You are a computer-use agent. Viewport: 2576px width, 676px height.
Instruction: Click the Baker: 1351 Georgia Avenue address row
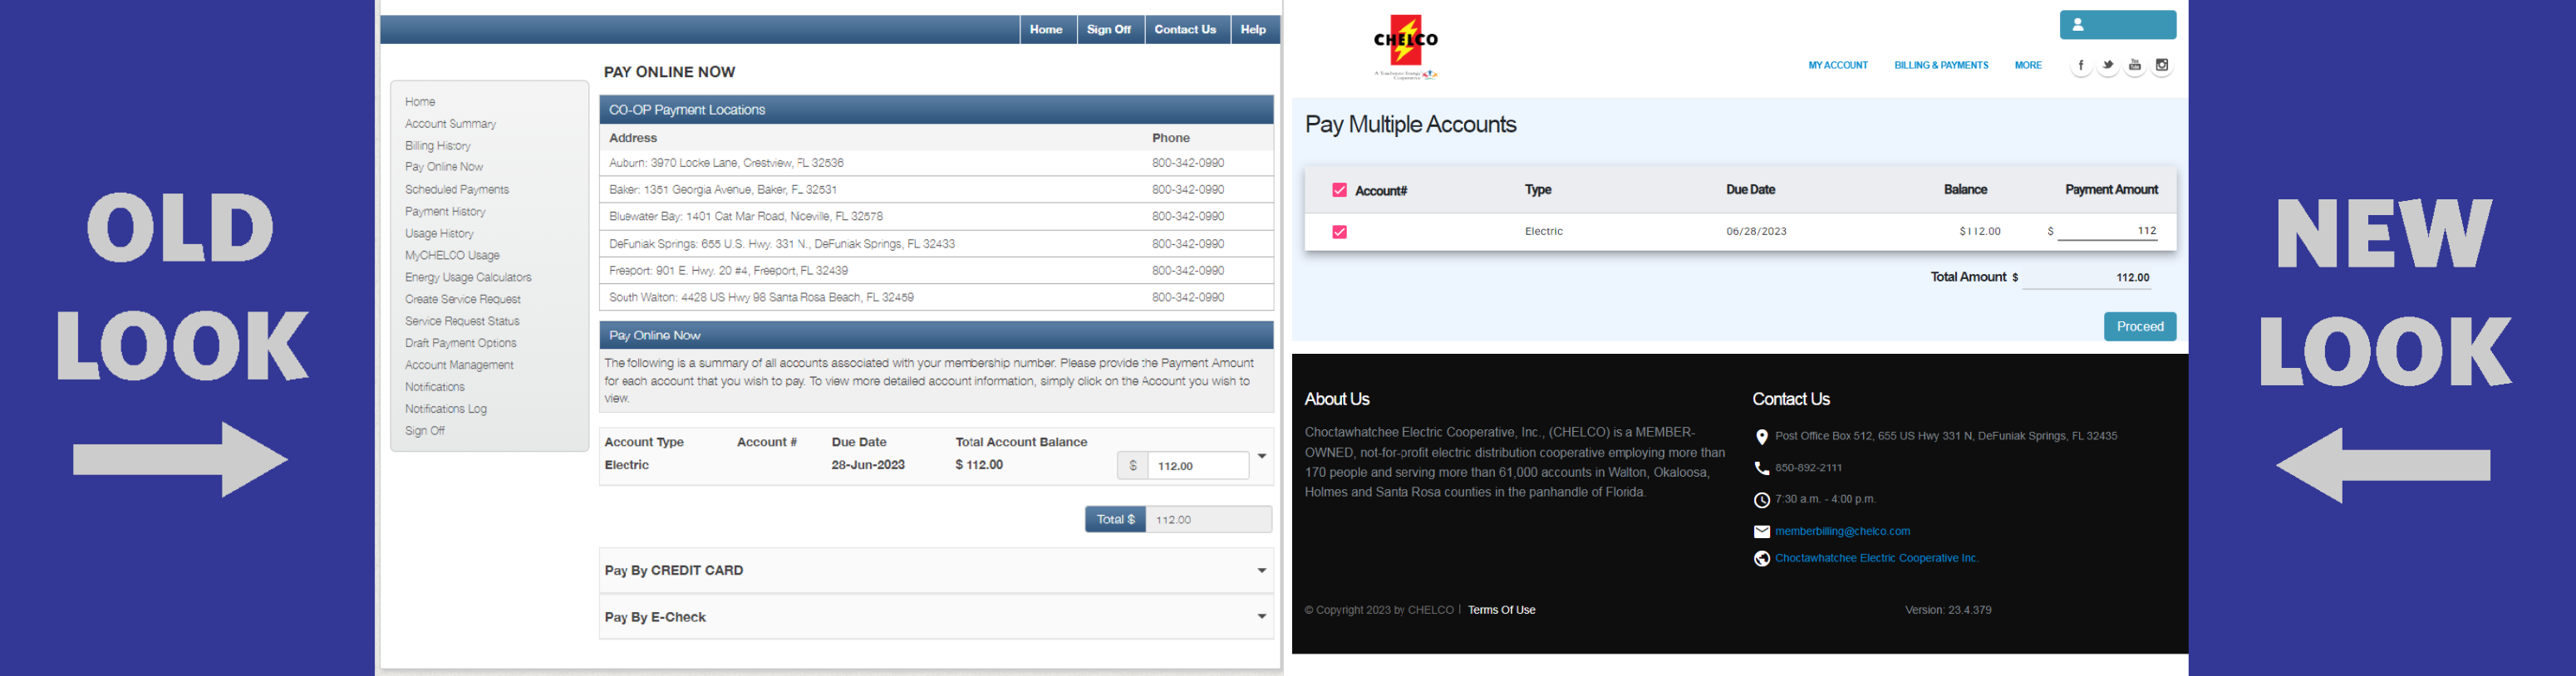[x=936, y=190]
